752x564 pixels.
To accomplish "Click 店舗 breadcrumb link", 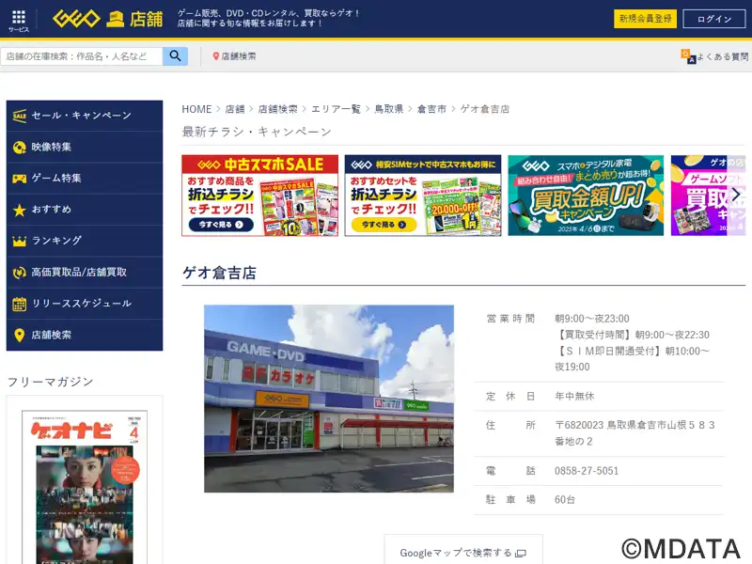I will point(235,109).
